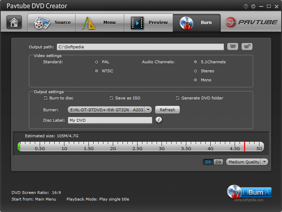Select the PAL standard
Screen dimensions: 282x212
coord(96,62)
